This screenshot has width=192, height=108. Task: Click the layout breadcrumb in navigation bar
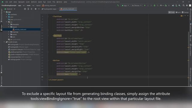[x=38, y=5]
